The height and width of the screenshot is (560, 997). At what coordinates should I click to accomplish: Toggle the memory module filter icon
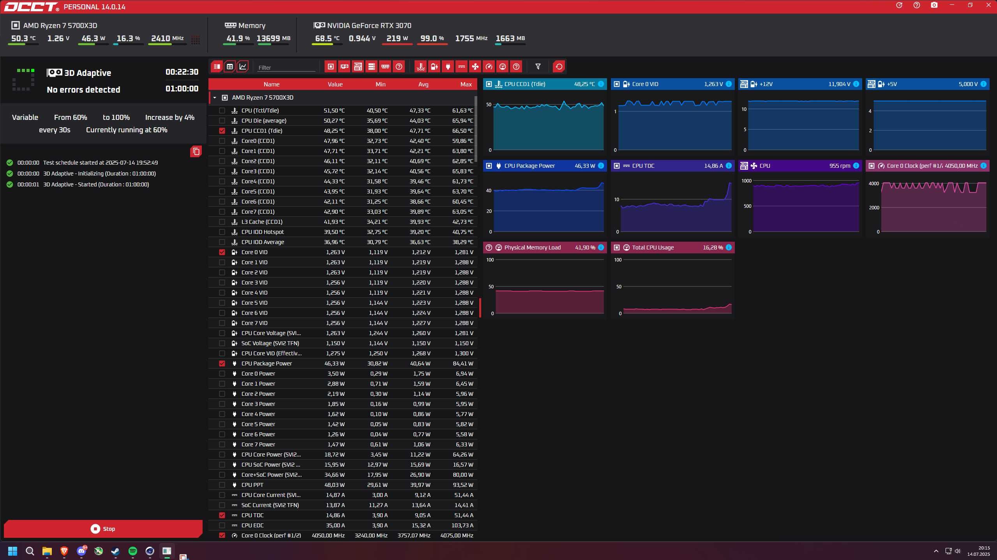pos(385,67)
